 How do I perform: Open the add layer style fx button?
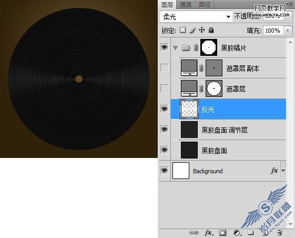(x=209, y=233)
